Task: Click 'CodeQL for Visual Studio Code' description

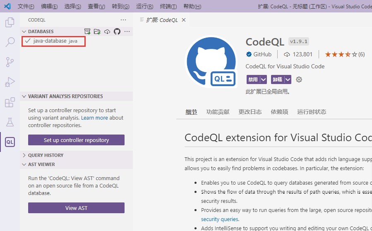Action: [285, 66]
